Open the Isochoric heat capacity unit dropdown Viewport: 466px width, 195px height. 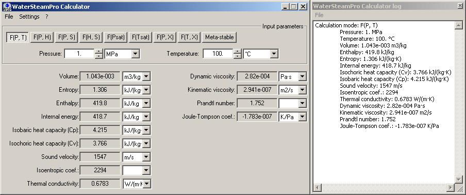(x=146, y=143)
